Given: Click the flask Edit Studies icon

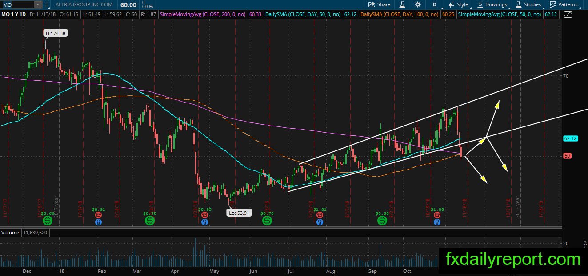Looking at the screenshot, I should coord(402,4).
